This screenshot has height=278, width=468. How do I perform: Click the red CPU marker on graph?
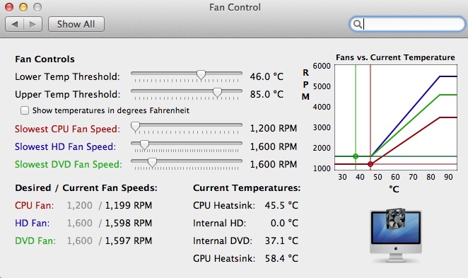(x=370, y=164)
